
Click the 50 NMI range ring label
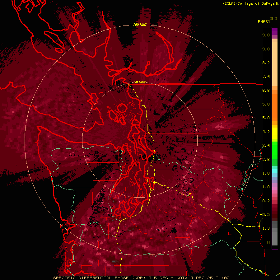pos(140,82)
